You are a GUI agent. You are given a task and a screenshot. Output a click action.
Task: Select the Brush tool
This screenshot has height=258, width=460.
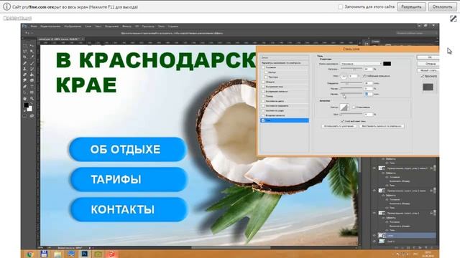[x=32, y=63]
